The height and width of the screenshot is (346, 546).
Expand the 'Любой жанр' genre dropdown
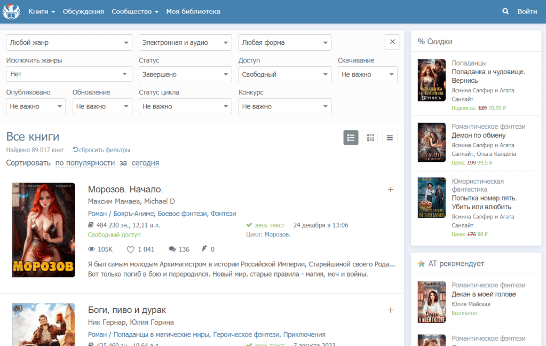click(x=69, y=43)
